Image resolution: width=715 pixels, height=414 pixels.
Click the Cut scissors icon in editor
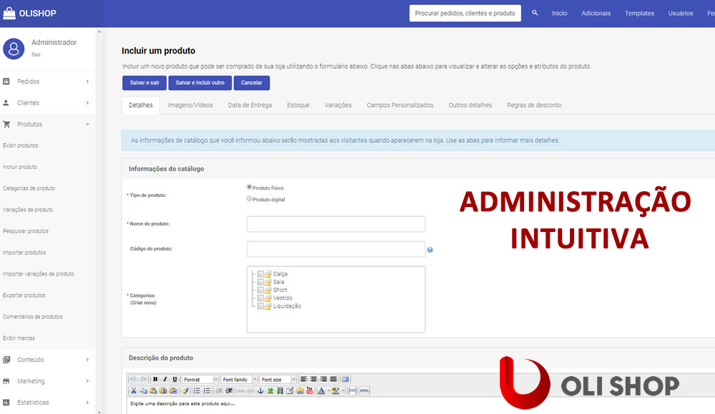[x=134, y=390]
